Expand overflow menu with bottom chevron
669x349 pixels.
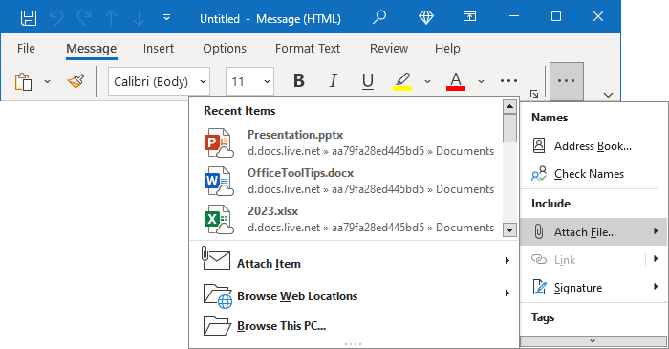(x=593, y=341)
